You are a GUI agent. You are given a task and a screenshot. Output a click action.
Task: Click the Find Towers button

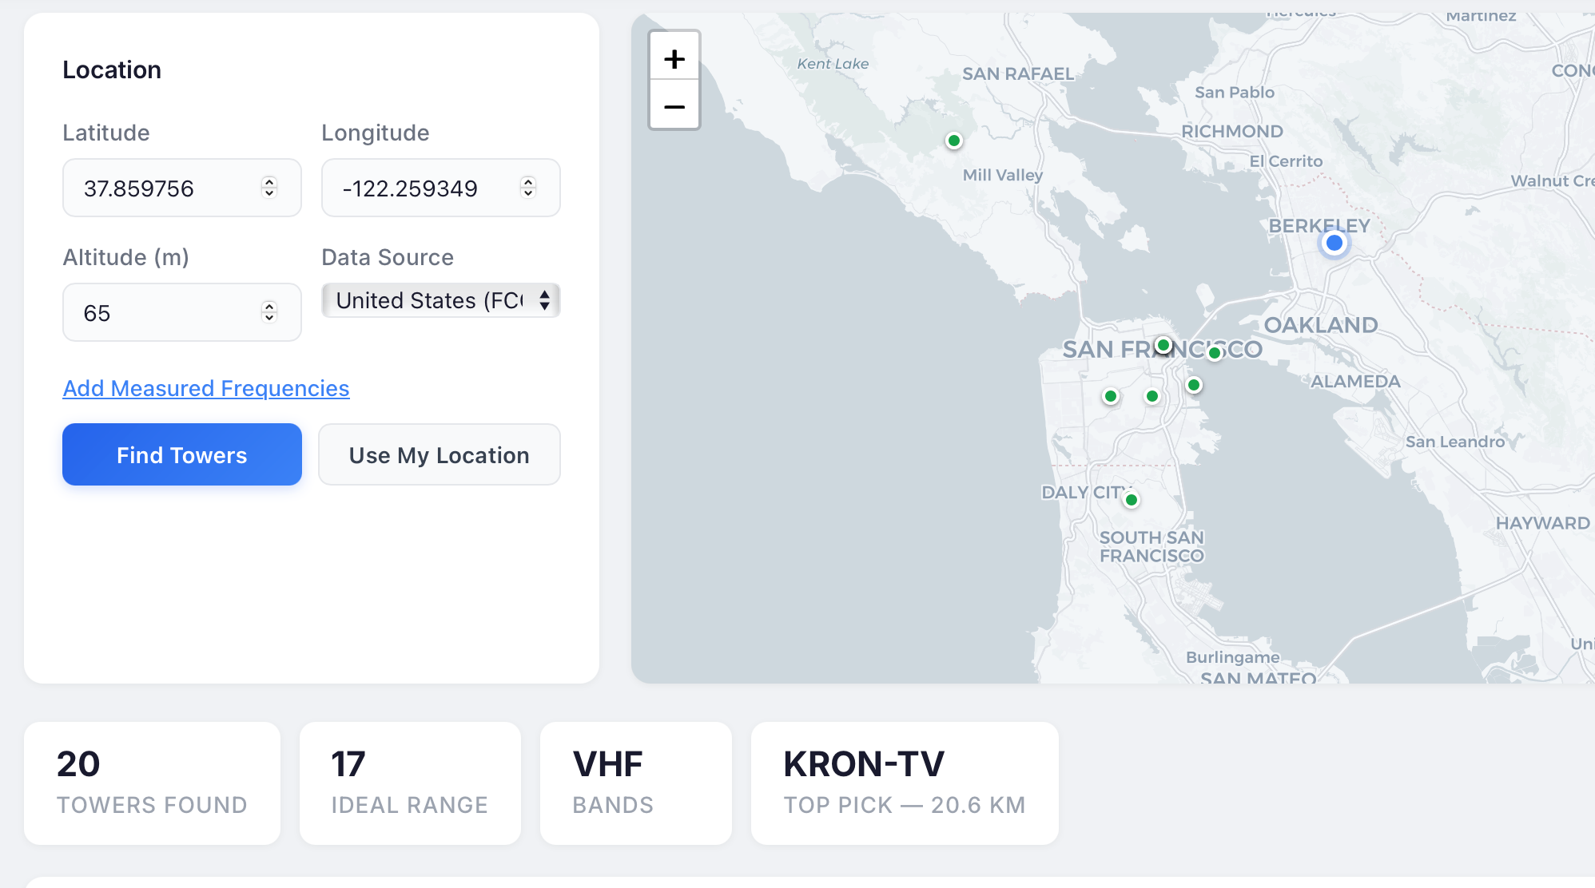click(182, 454)
